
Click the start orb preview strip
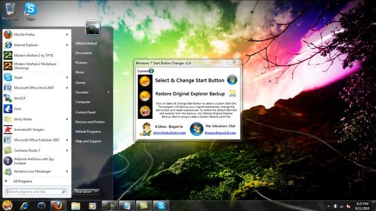point(145,97)
